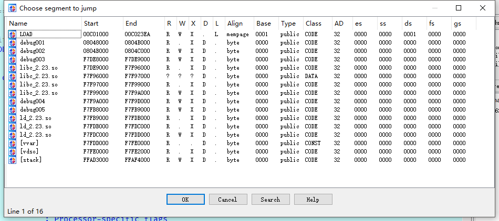This screenshot has height=221, width=499.
Task: Click the End column header
Action: 143,24
